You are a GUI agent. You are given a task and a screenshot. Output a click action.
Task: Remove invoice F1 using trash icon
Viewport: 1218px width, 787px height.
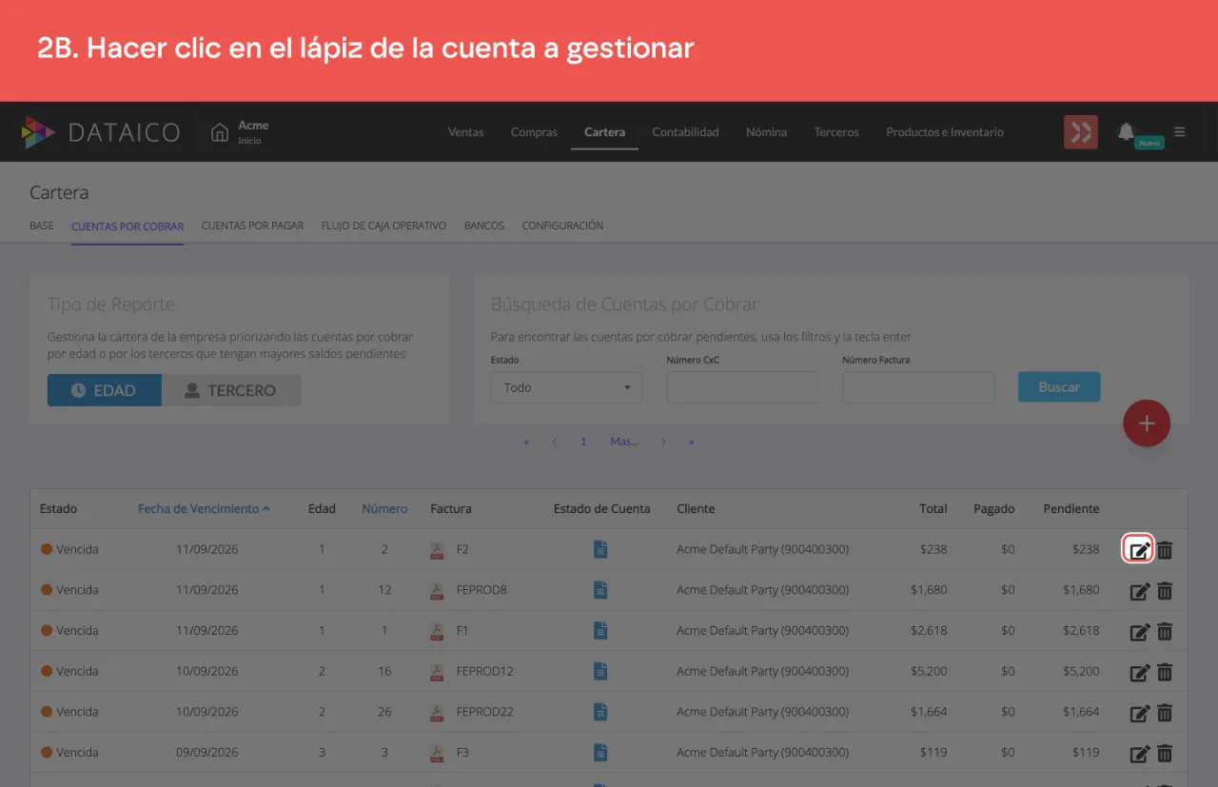point(1165,631)
